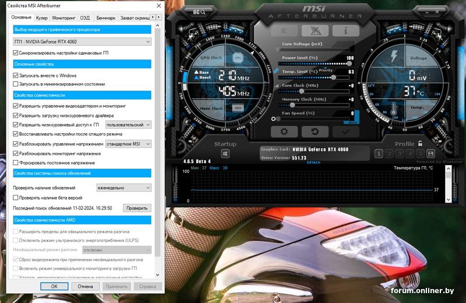The image size is (466, 303).
Task: Click the Kombustor K button
Action: [284, 31]
